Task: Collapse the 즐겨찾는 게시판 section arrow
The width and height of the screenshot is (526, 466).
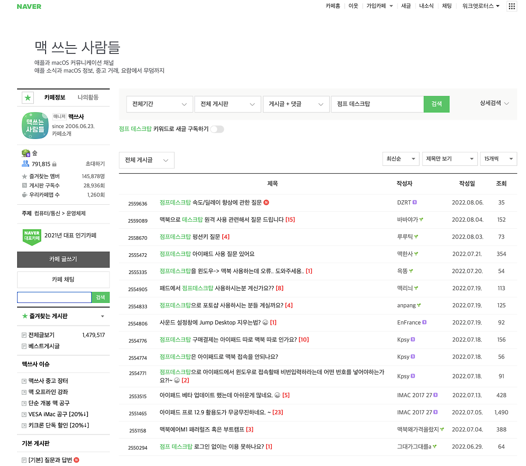Action: pos(103,317)
